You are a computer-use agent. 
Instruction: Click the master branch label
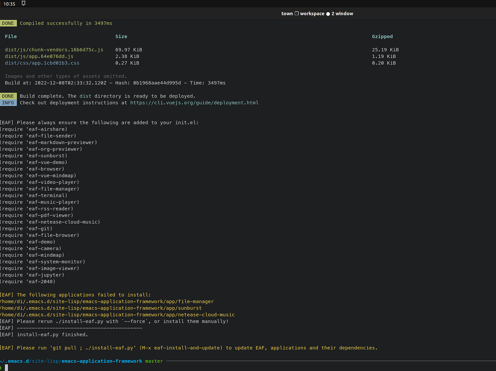tap(154, 361)
